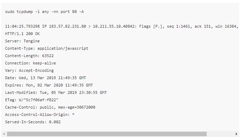Click the scrollbar track right of the thumb
Screen dimensions: 240x138
tap(221, 134)
